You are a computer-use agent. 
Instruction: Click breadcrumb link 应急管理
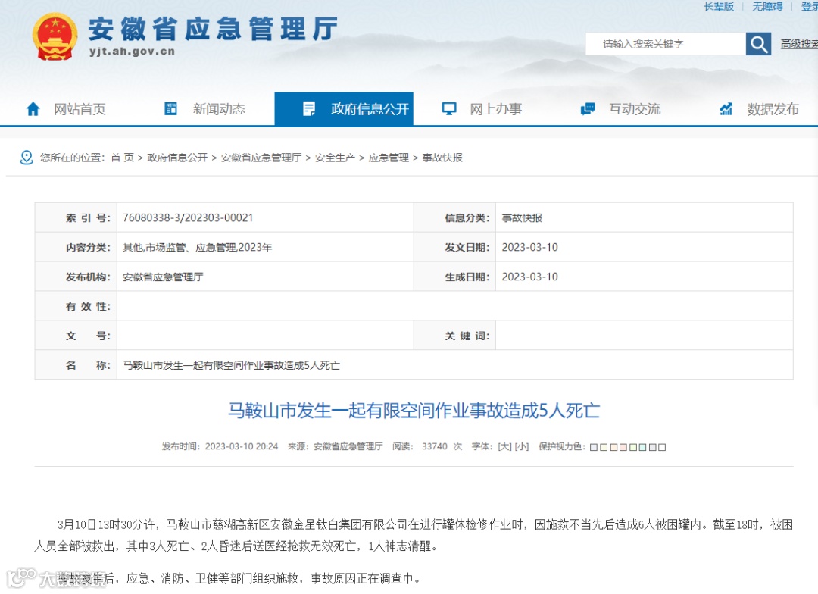click(x=389, y=158)
